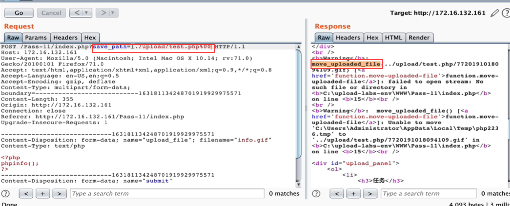The height and width of the screenshot is (206, 510).
Task: Click the Referer header line
Action: tap(92, 117)
